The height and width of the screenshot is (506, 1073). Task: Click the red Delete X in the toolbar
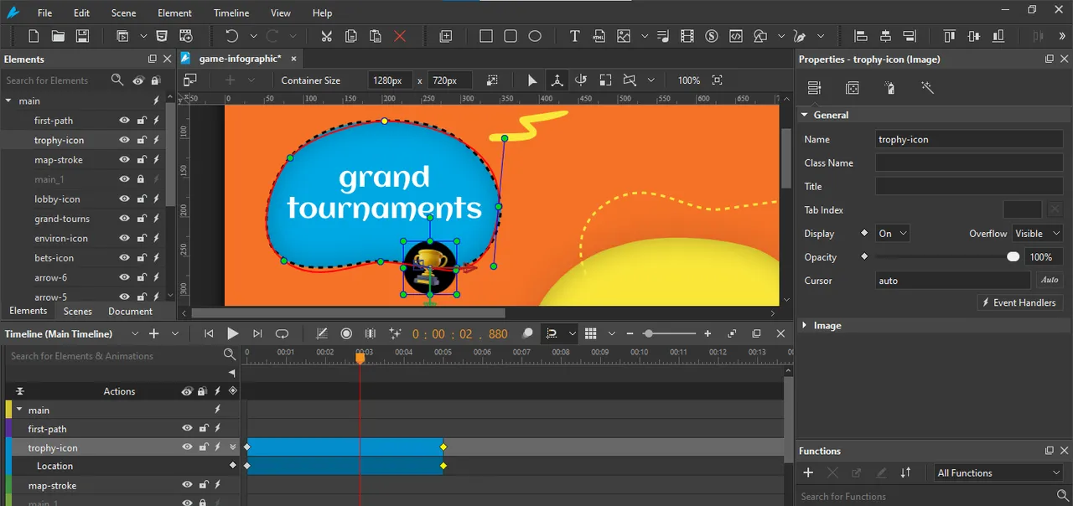coord(400,36)
